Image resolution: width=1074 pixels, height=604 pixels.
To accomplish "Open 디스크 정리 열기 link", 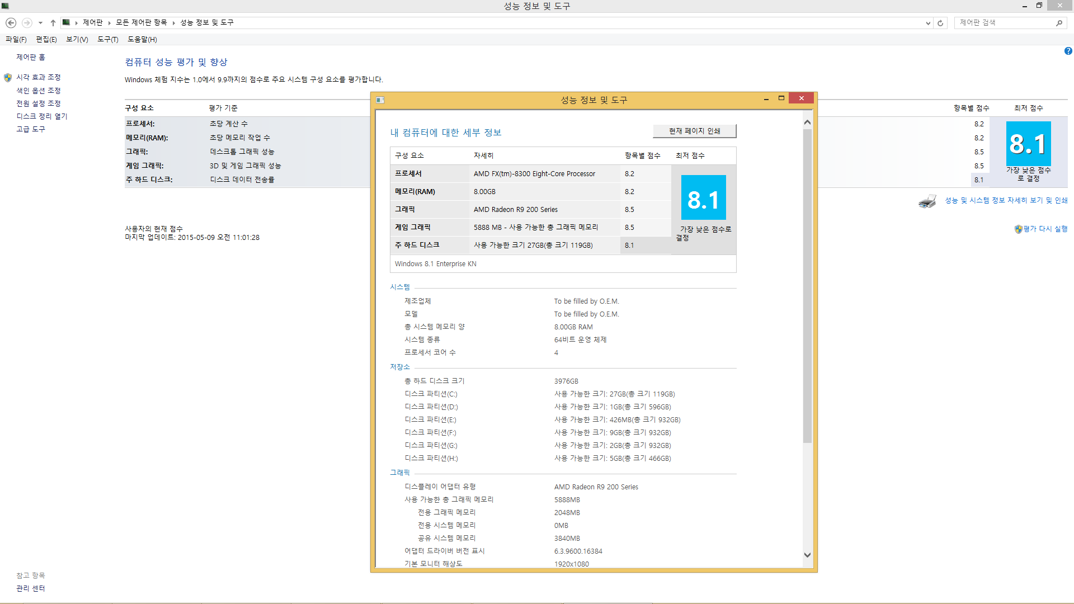I will 42,116.
